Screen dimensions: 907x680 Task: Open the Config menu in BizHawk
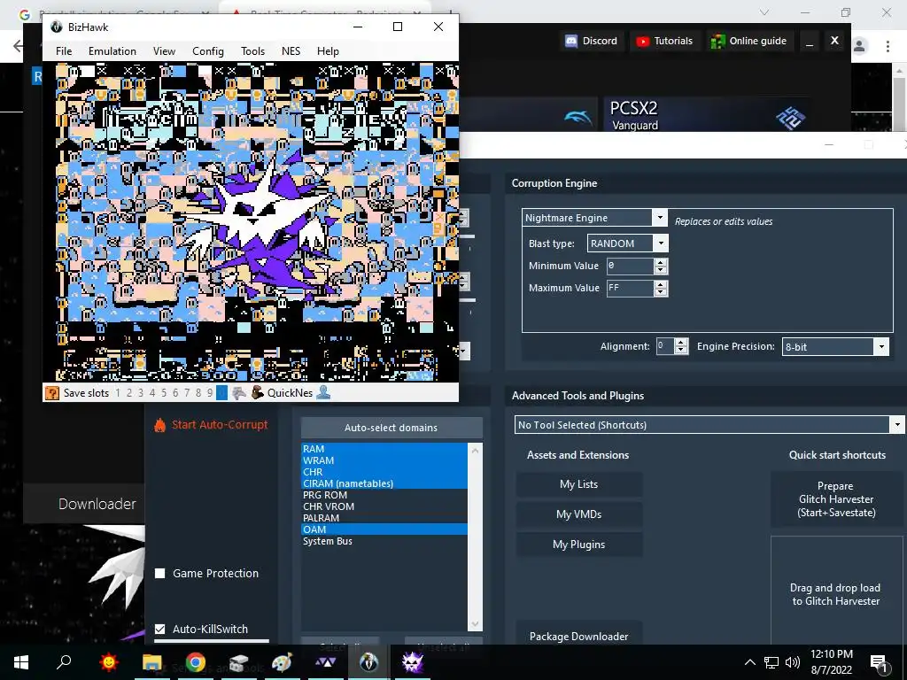[x=207, y=51]
